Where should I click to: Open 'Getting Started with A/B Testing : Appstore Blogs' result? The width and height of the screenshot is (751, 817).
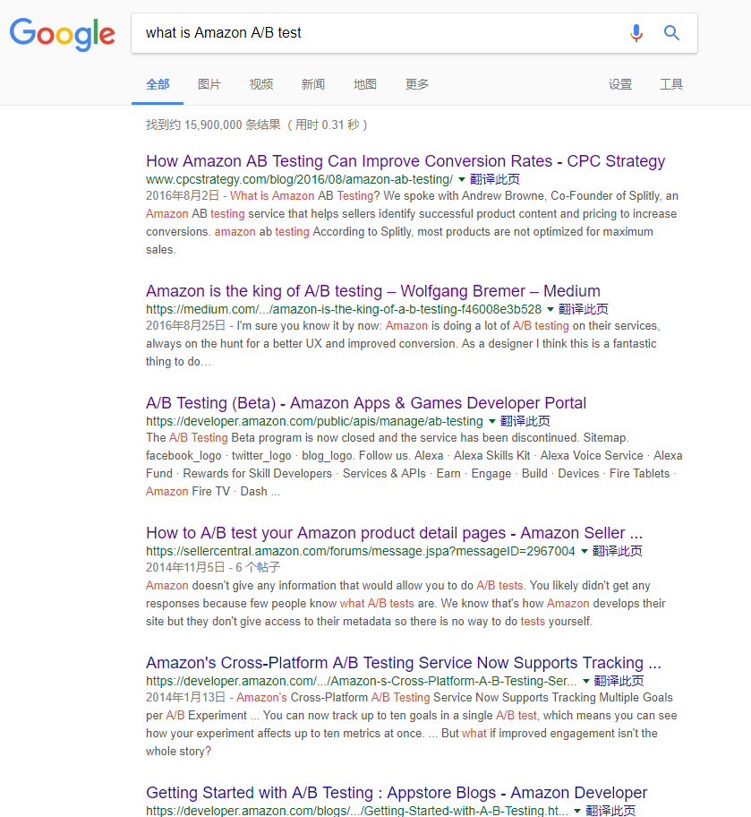(x=397, y=793)
